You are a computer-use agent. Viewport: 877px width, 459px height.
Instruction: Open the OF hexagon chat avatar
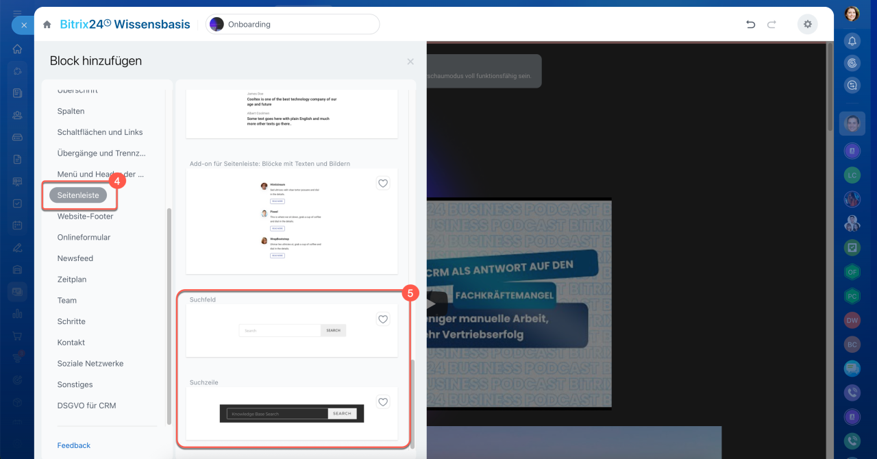point(852,272)
